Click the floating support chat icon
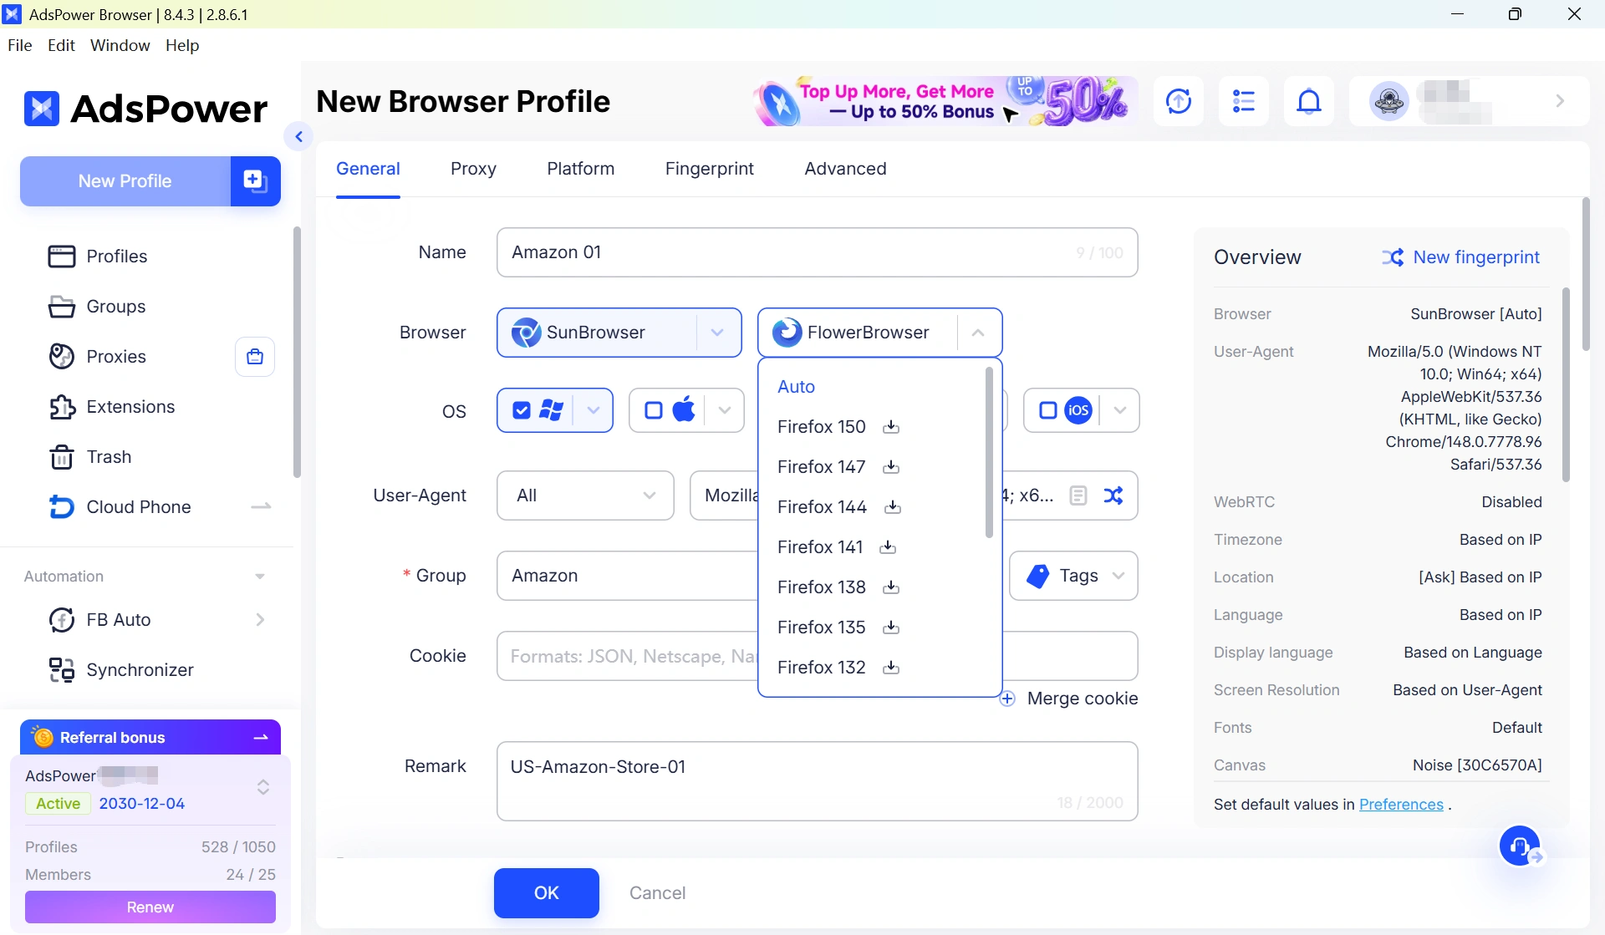The image size is (1605, 935). [x=1521, y=847]
